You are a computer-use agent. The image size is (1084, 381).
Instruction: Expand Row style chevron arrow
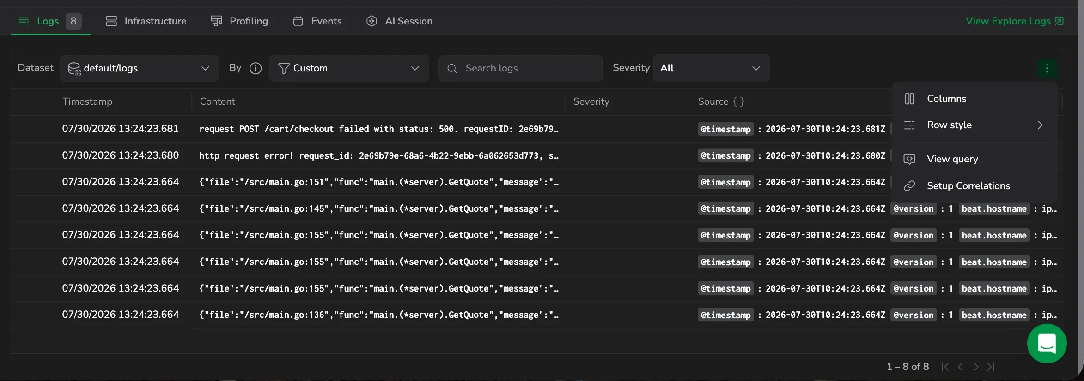(x=1040, y=125)
